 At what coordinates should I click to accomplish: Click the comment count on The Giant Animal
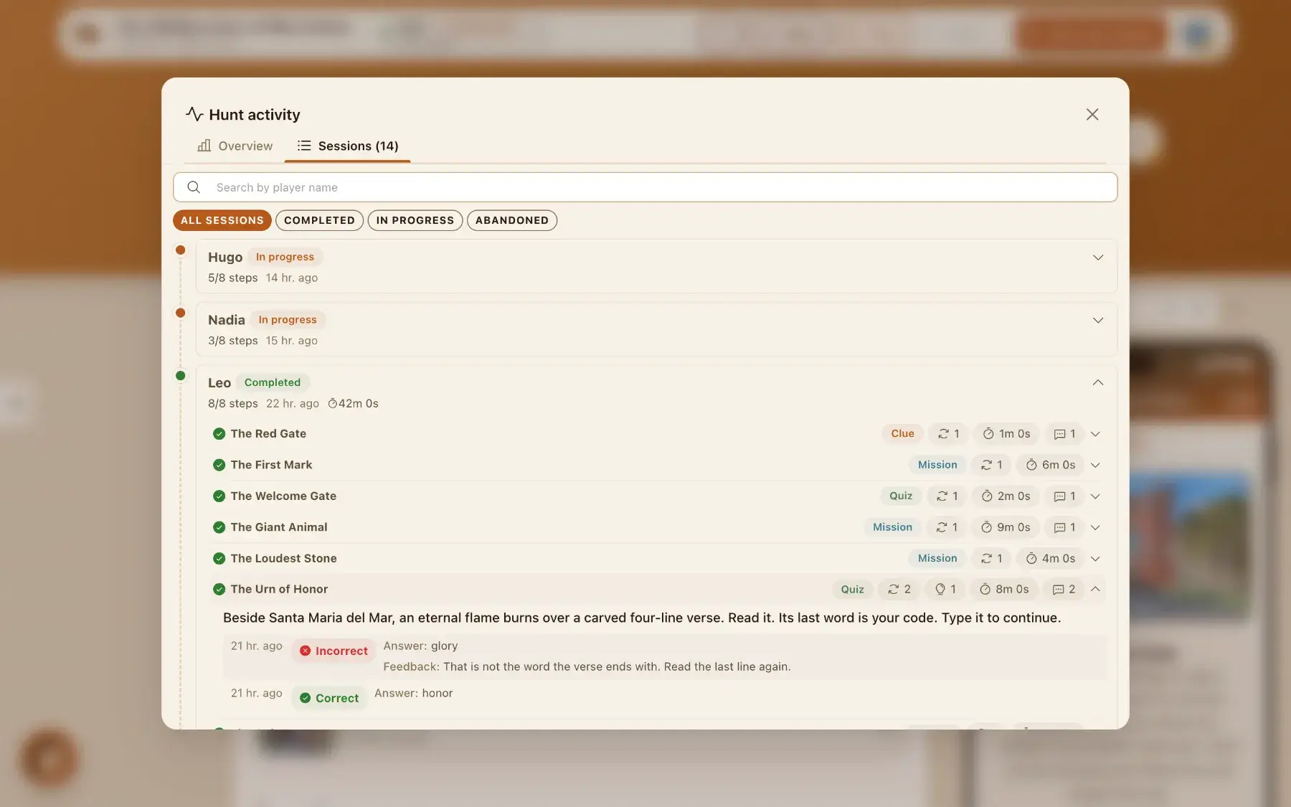pos(1065,527)
